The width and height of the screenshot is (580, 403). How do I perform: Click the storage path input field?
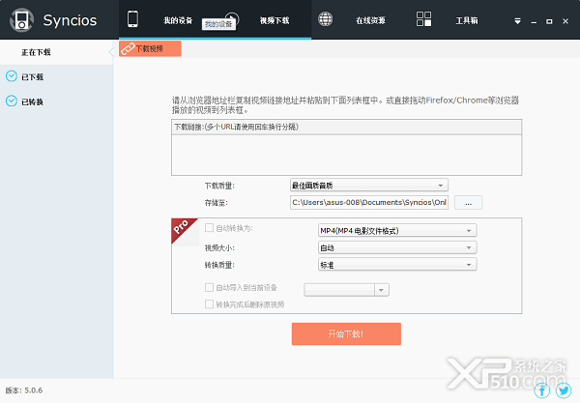point(369,202)
